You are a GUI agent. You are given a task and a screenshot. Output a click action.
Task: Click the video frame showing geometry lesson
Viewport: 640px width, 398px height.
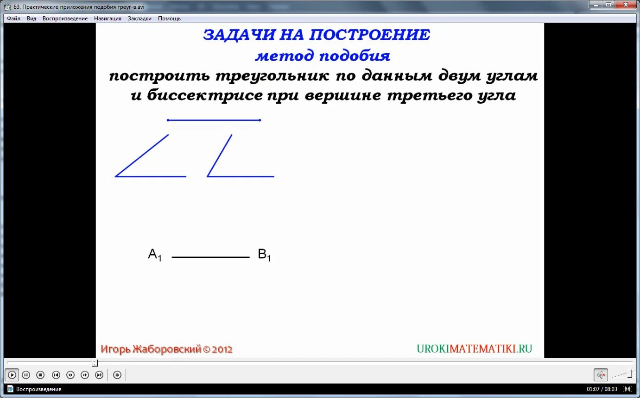tap(320, 190)
